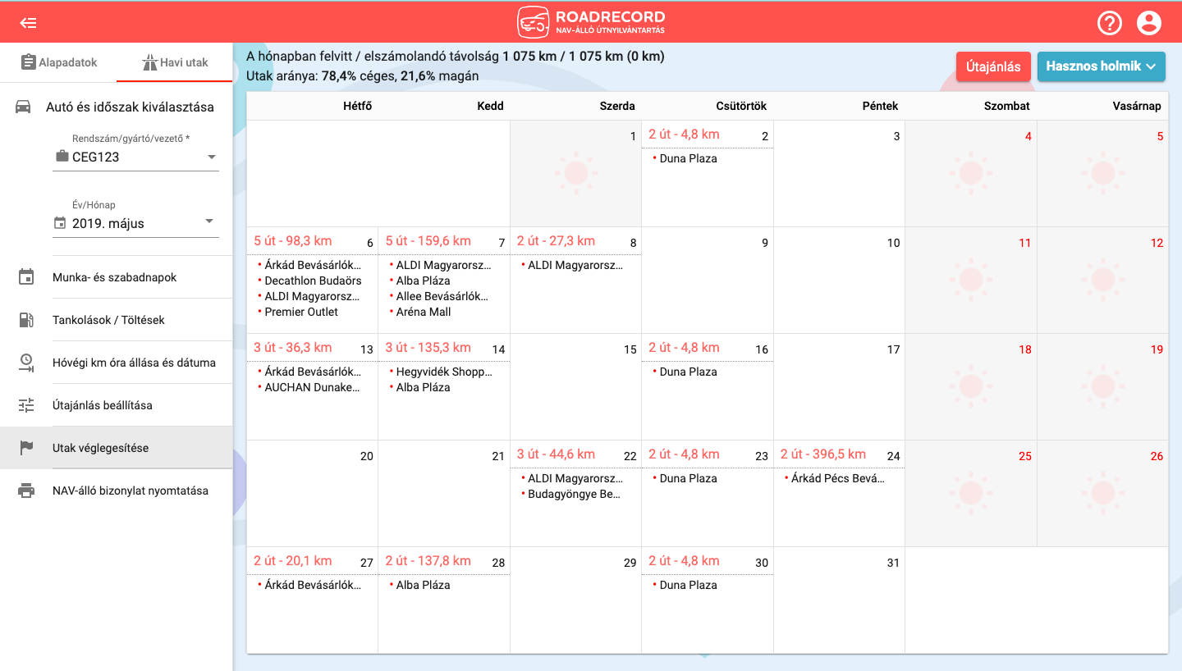
Task: Click fuel pump icon for Tankolások
Action: [x=26, y=320]
